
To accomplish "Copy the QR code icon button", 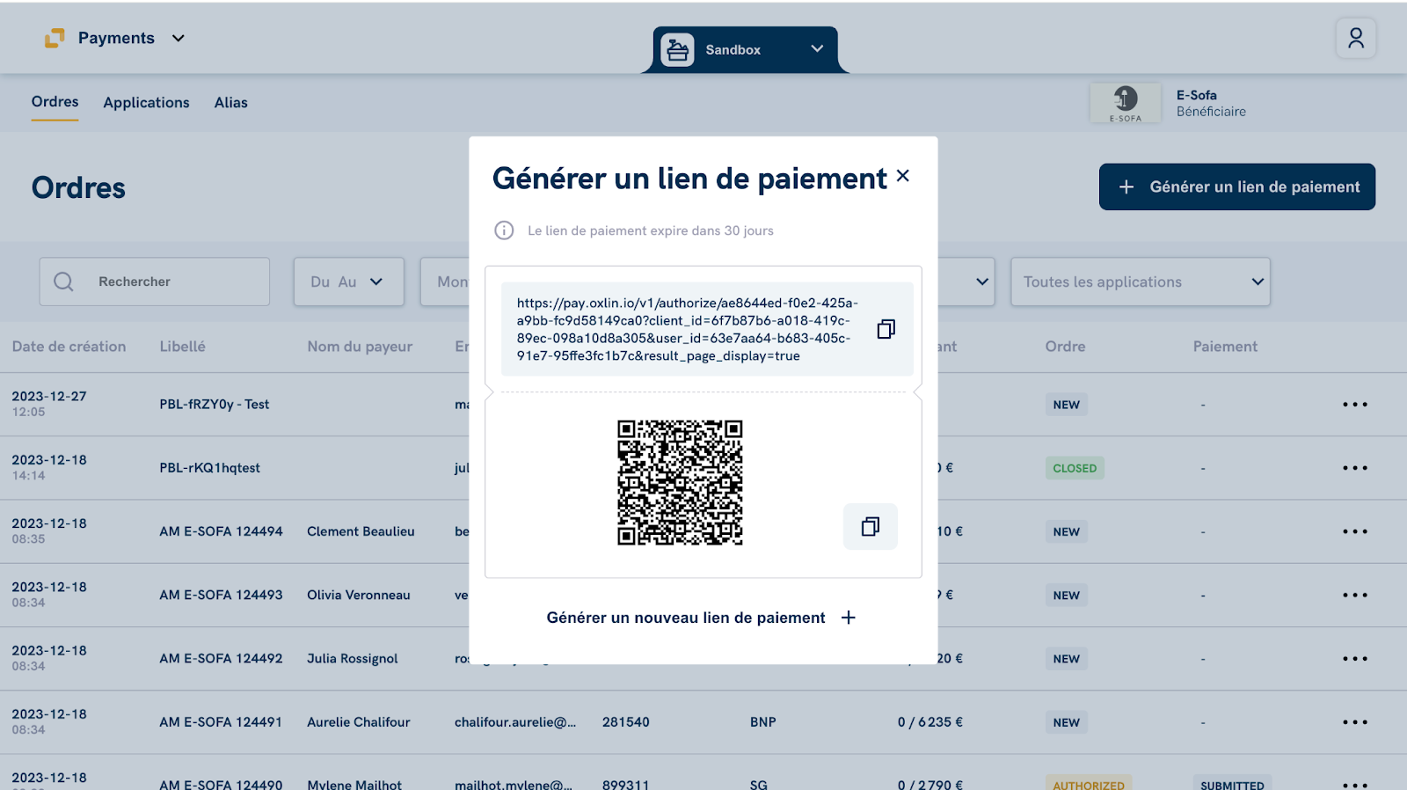I will pos(870,526).
